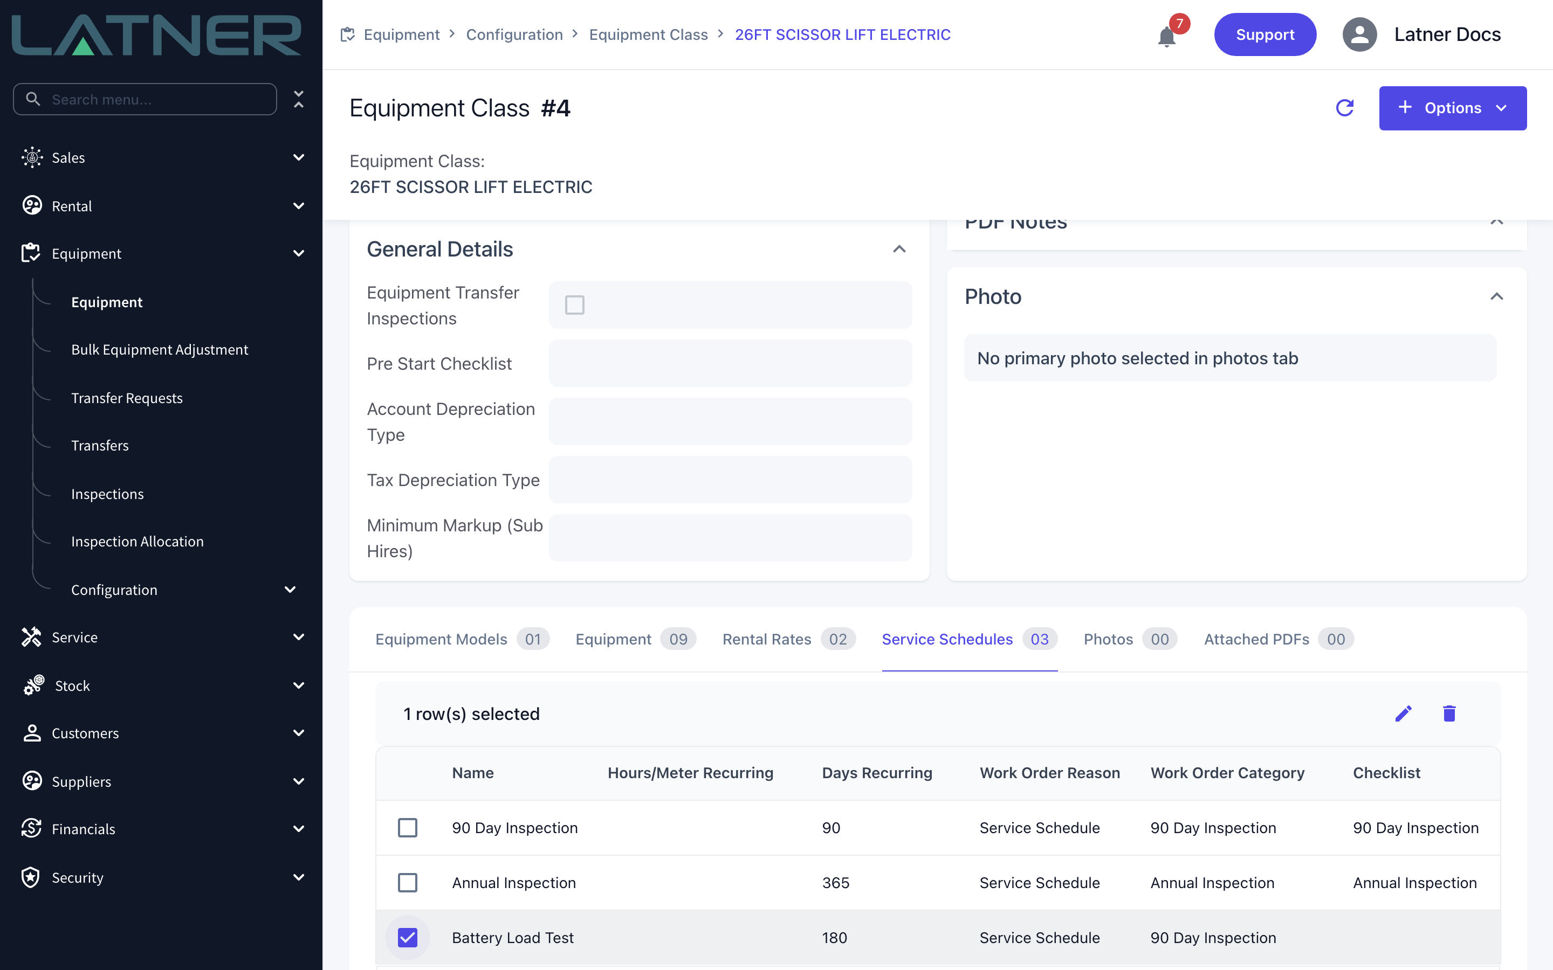
Task: Tick the Equipment Transfer Inspections checkbox
Action: click(574, 304)
